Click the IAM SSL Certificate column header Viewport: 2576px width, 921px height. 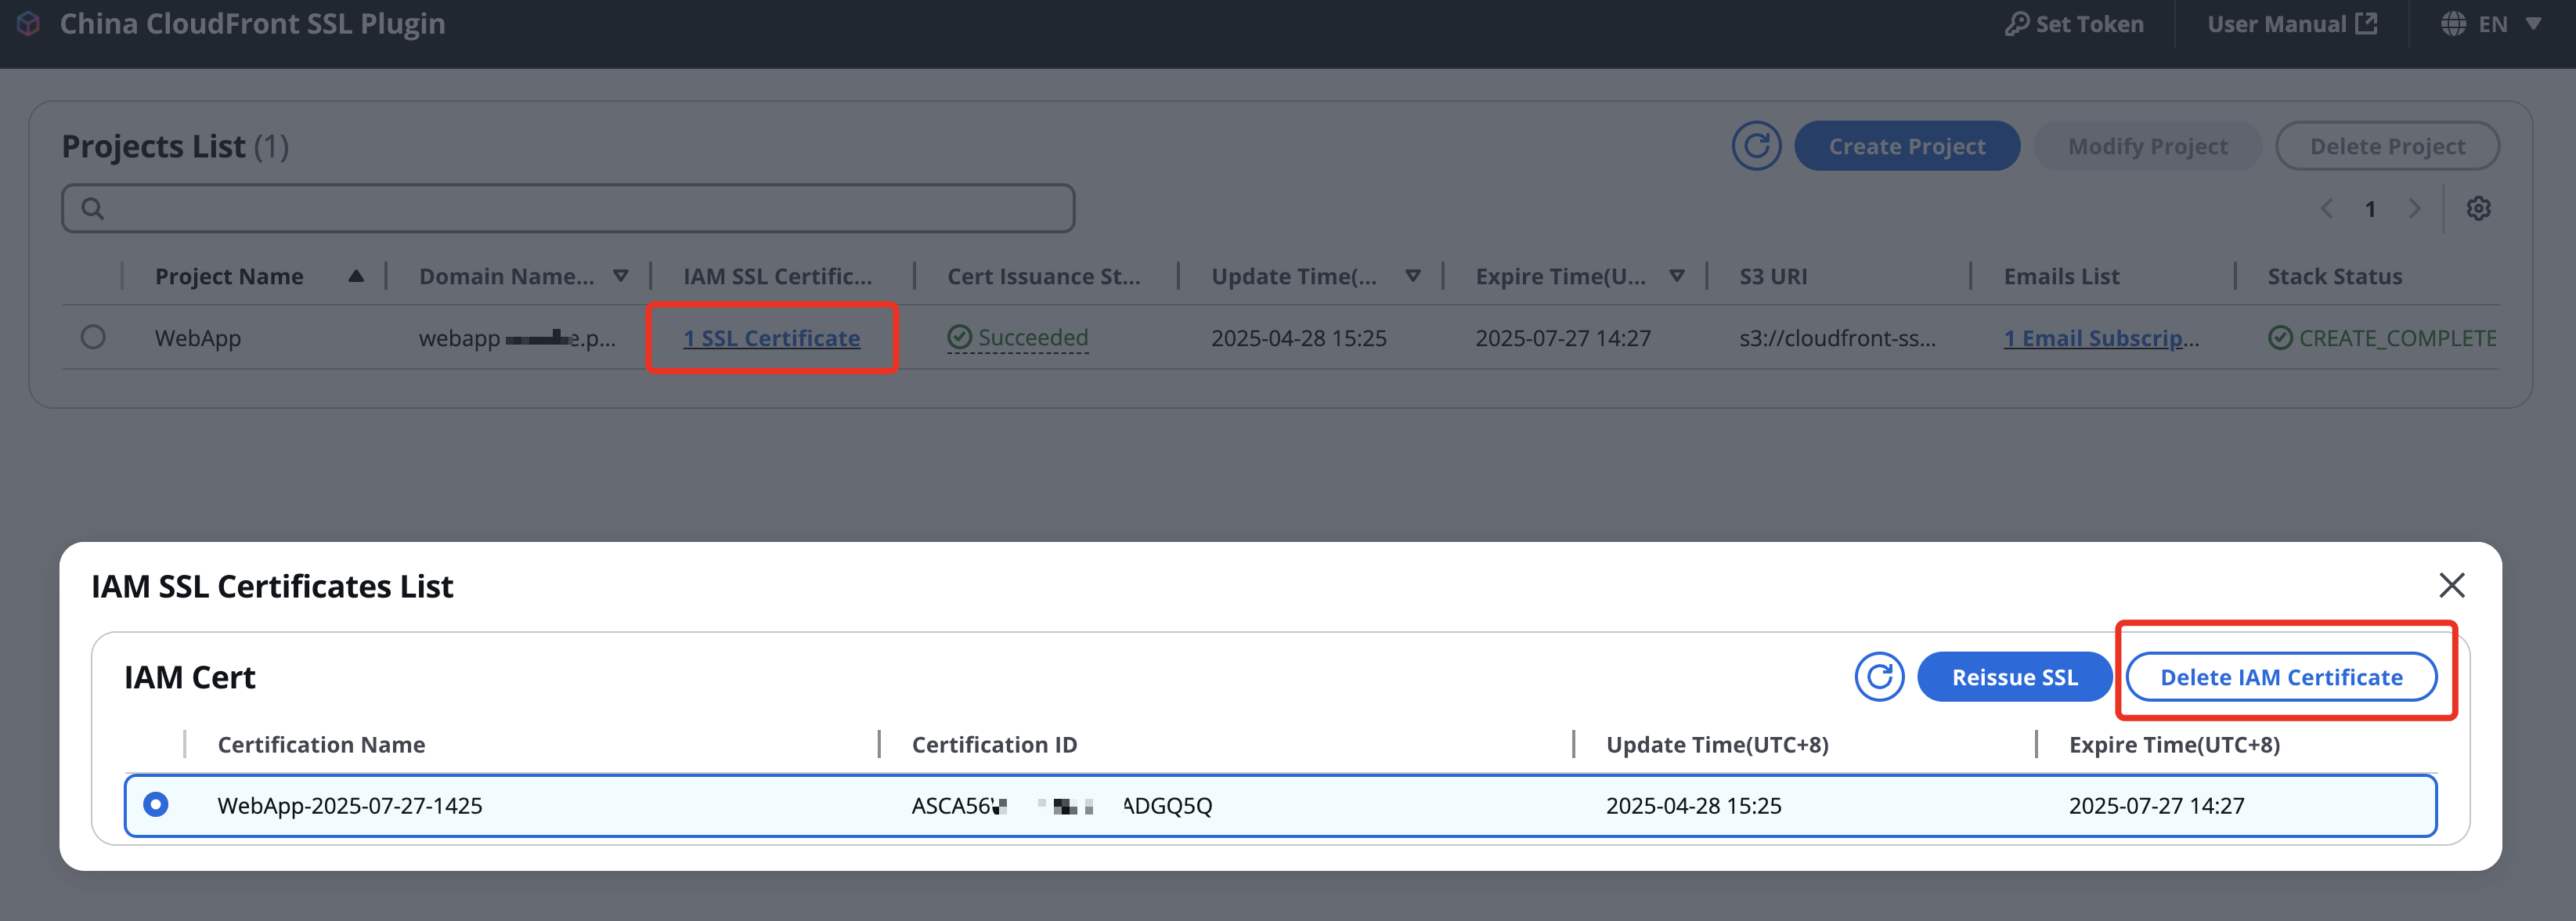[x=777, y=276]
